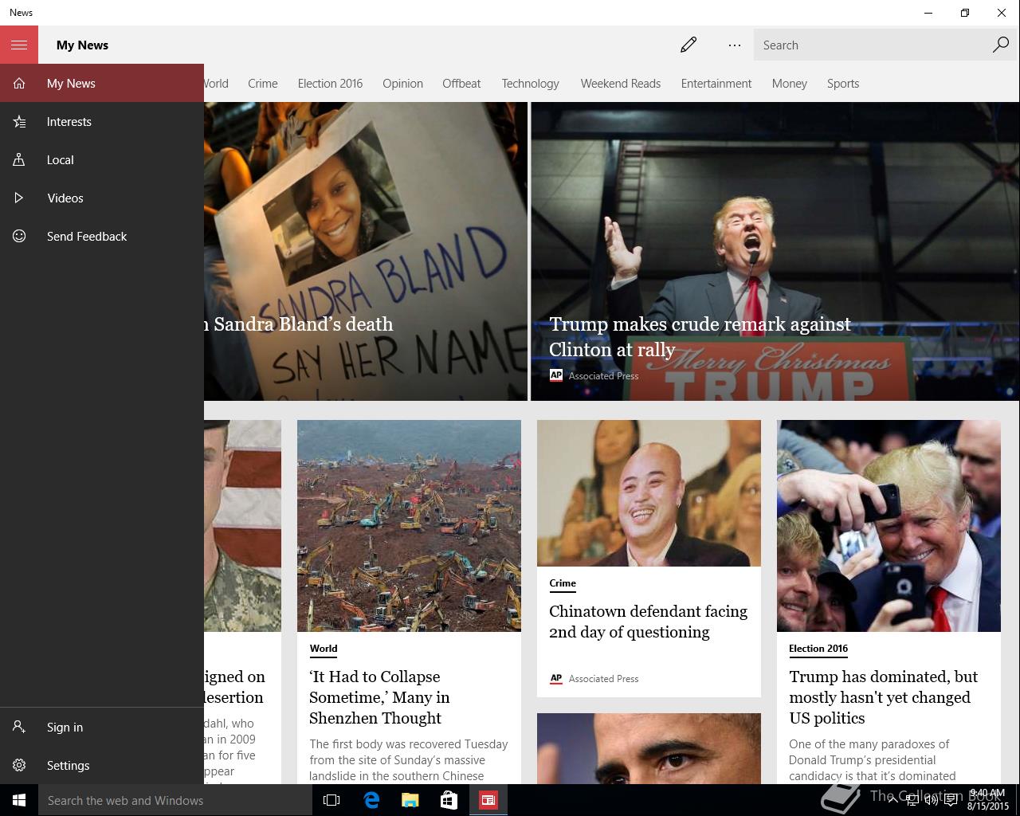Click Sign in label

pos(65,727)
